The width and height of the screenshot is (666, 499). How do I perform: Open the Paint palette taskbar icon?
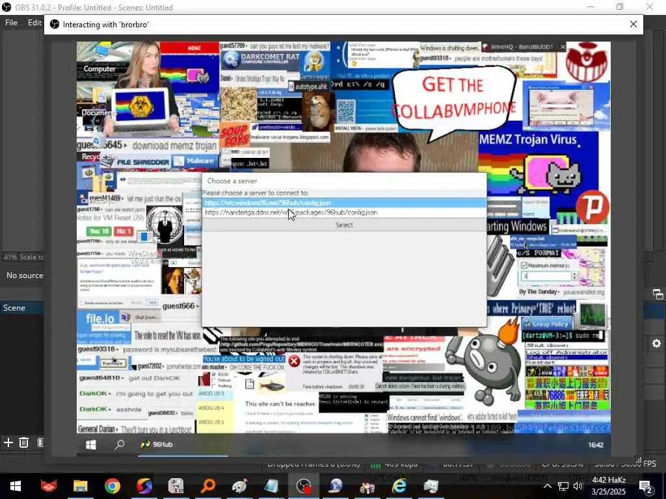click(x=240, y=486)
